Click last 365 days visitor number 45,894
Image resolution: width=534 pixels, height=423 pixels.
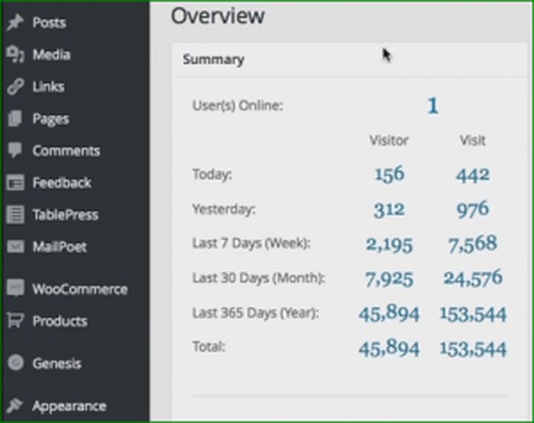point(389,313)
